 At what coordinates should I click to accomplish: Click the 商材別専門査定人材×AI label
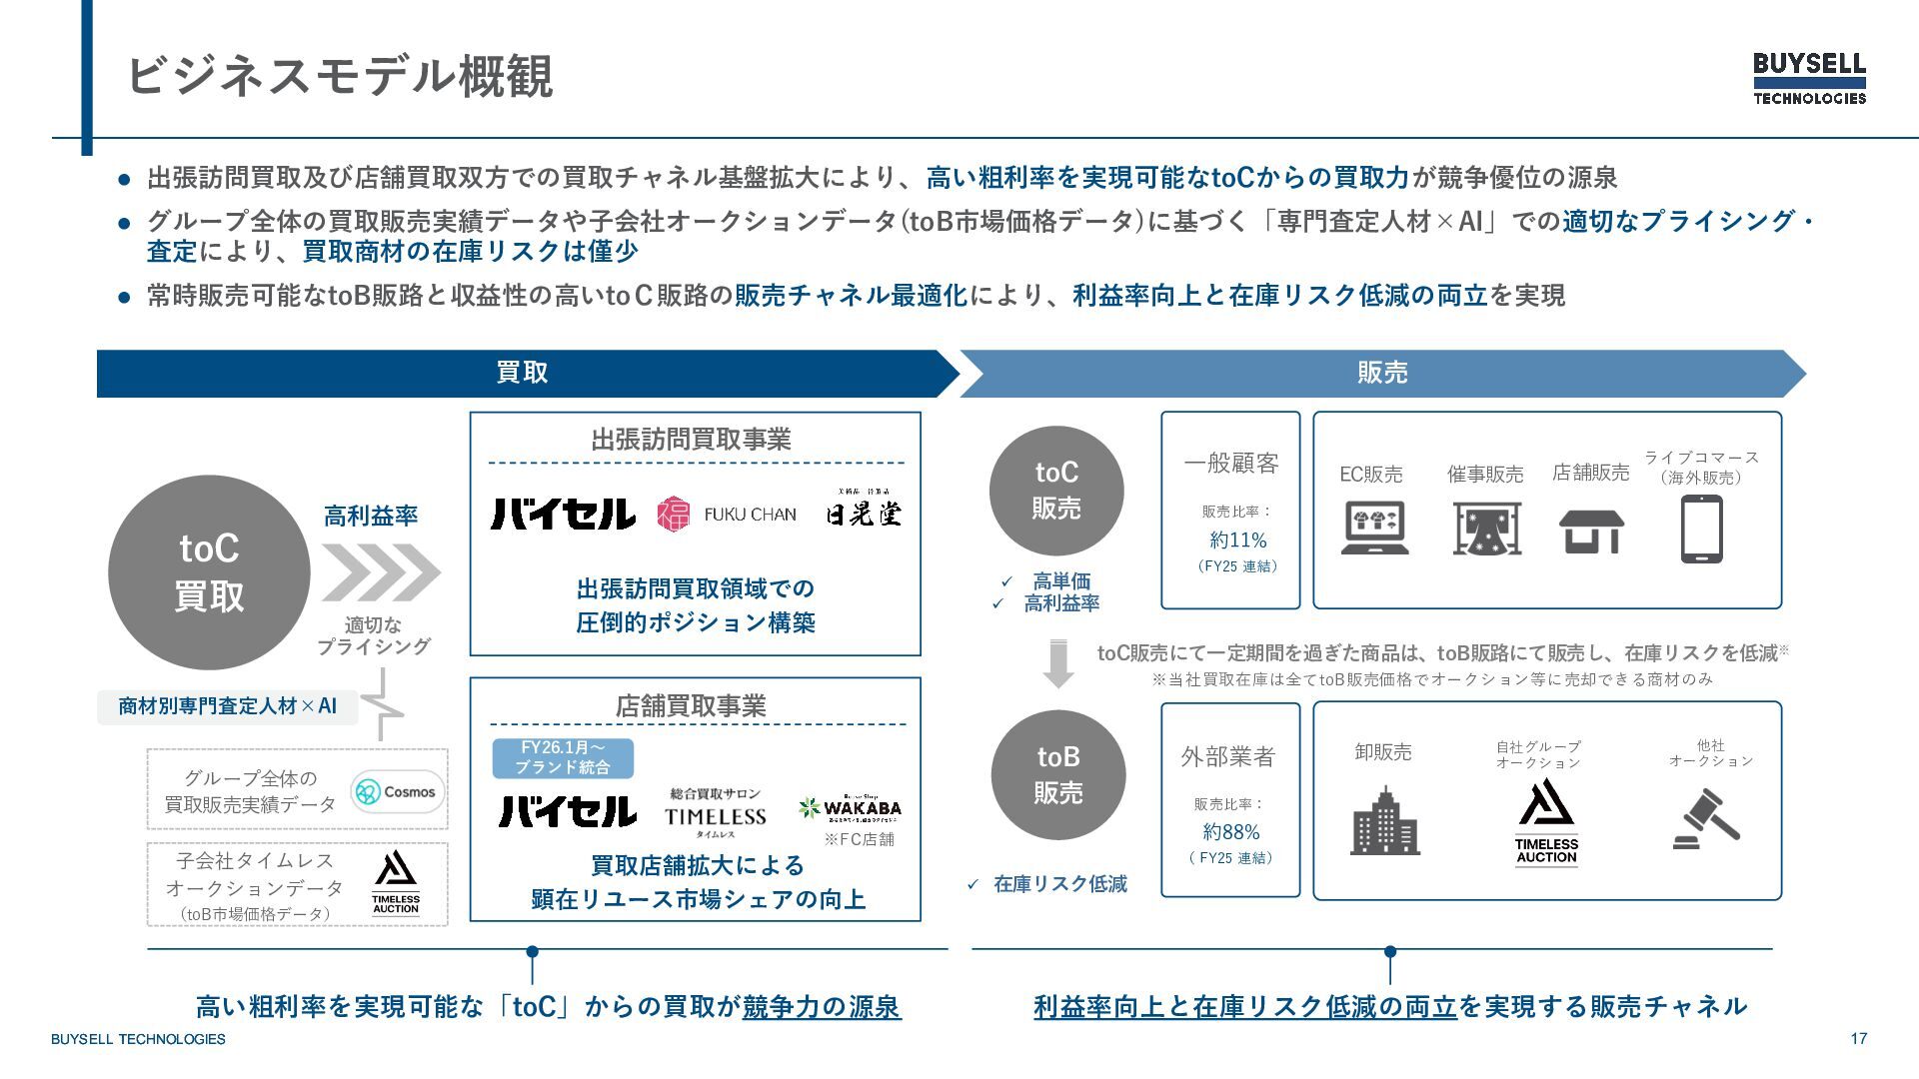228,706
